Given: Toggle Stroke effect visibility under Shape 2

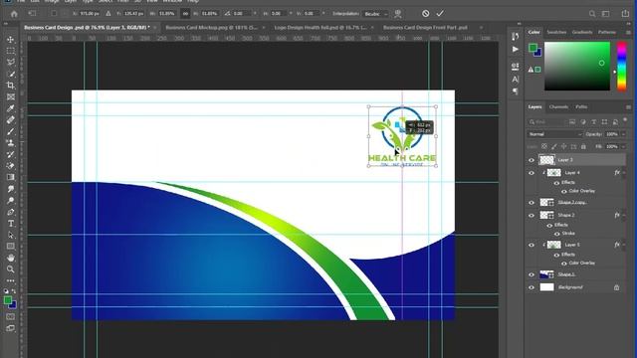Looking at the screenshot, I should point(557,234).
